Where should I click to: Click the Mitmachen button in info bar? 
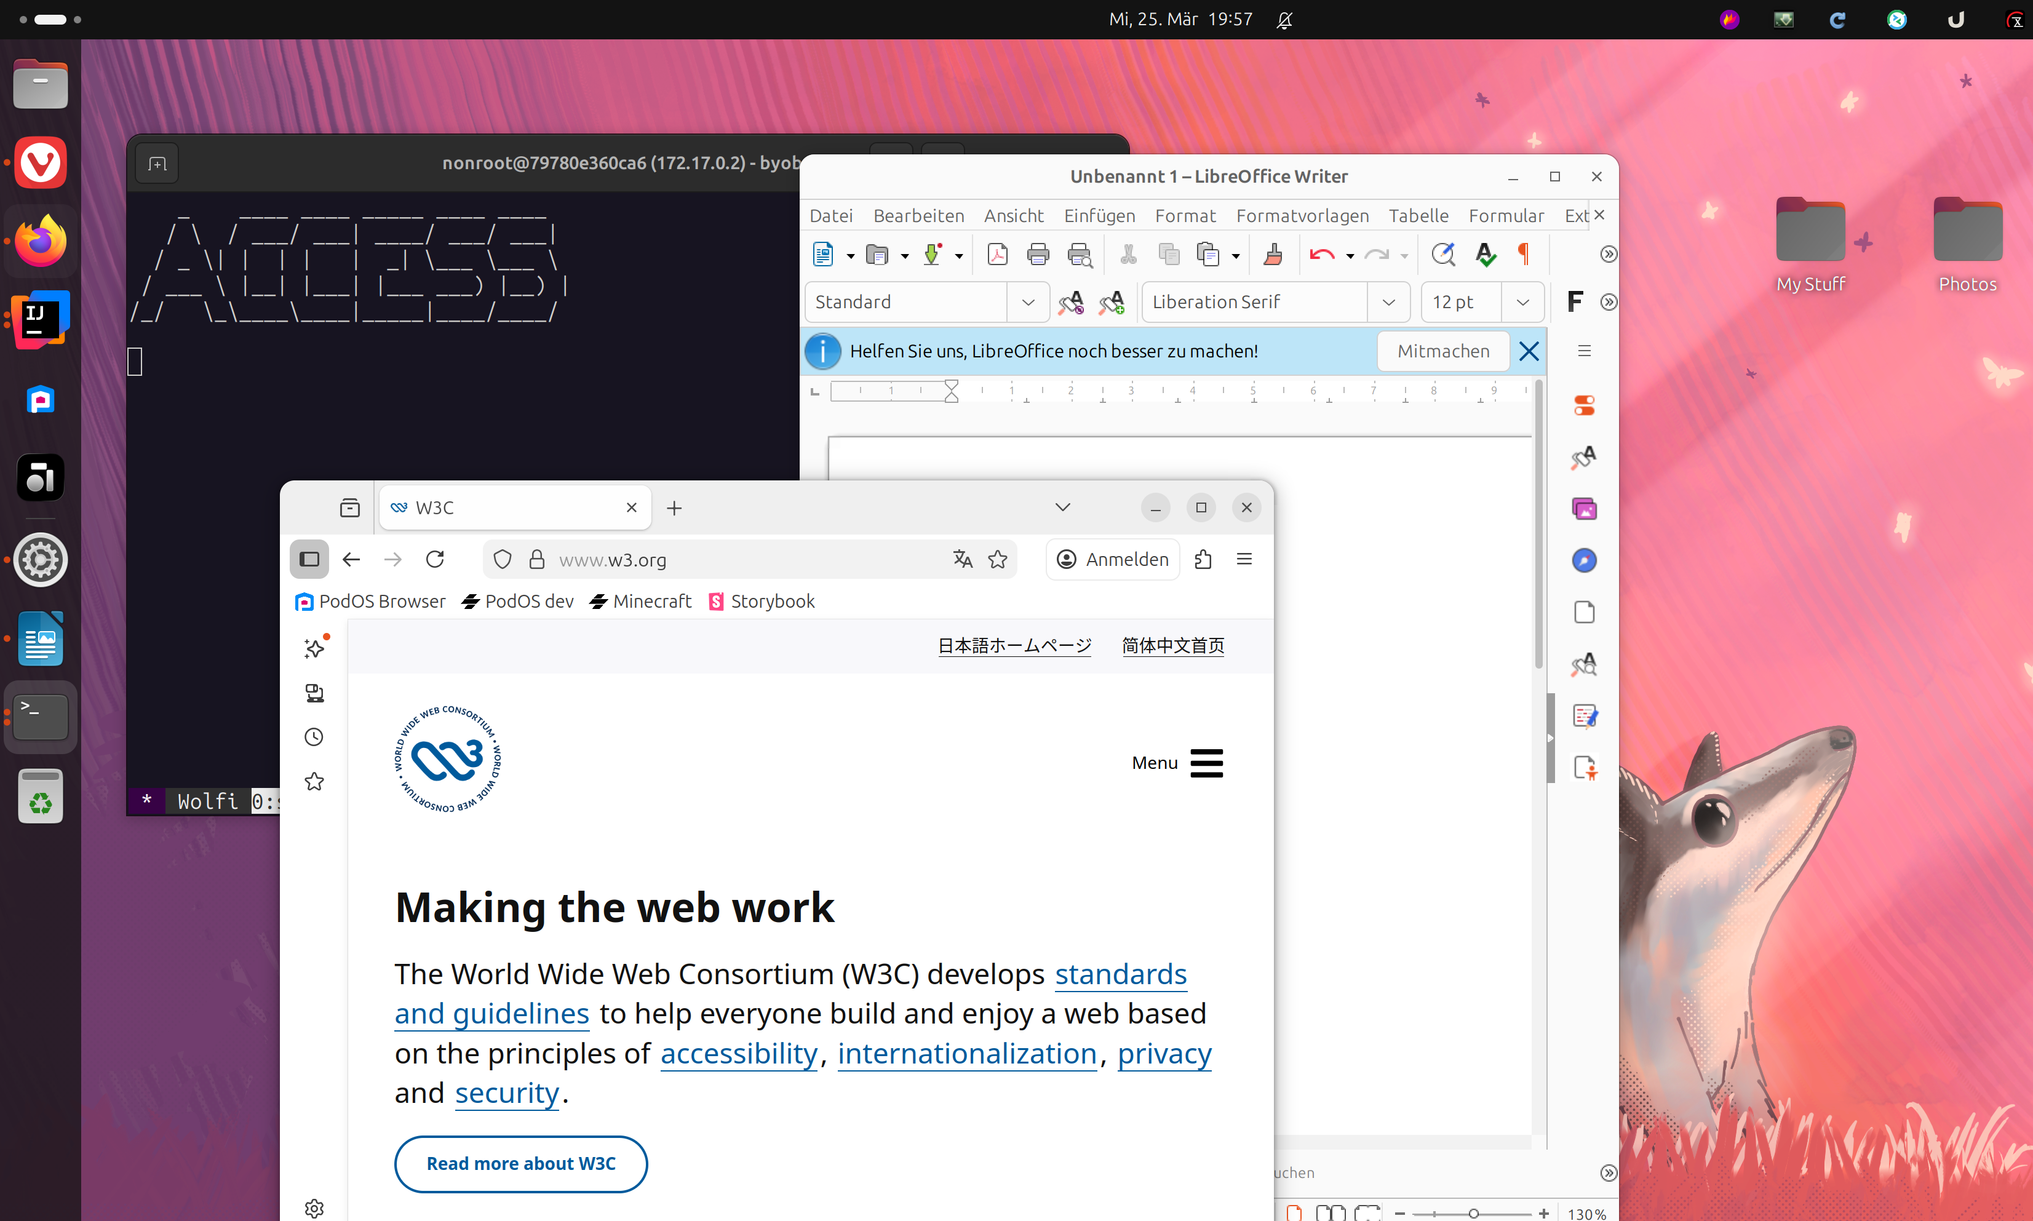1443,351
